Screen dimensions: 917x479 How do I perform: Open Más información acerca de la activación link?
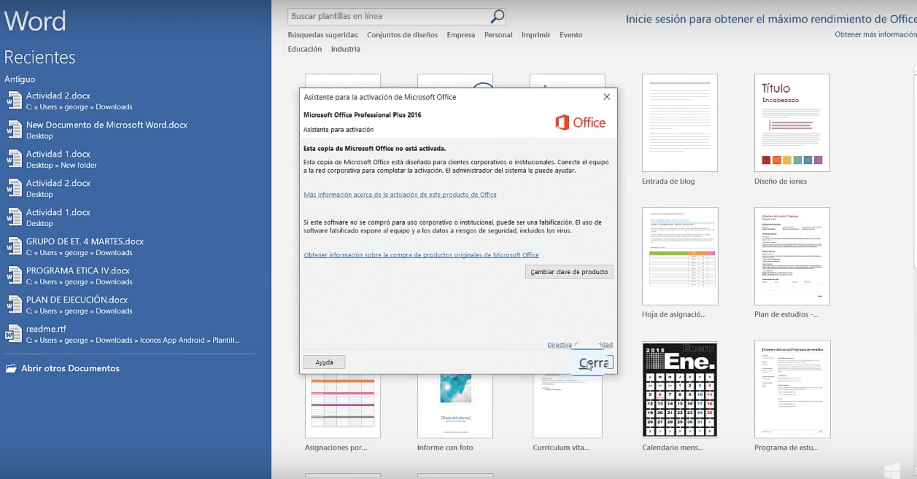[x=400, y=195]
